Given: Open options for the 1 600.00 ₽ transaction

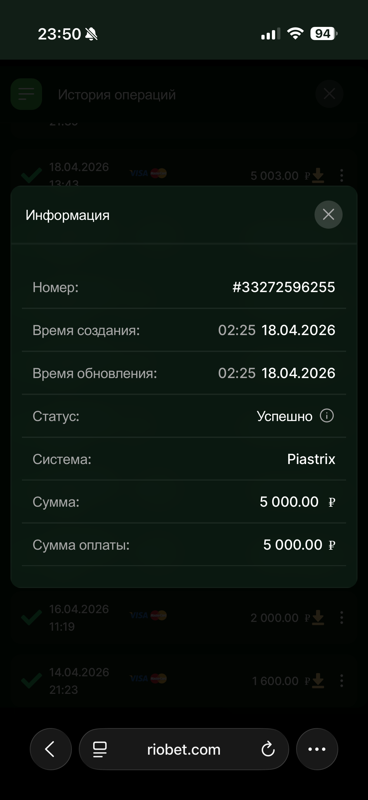Looking at the screenshot, I should coord(342,681).
